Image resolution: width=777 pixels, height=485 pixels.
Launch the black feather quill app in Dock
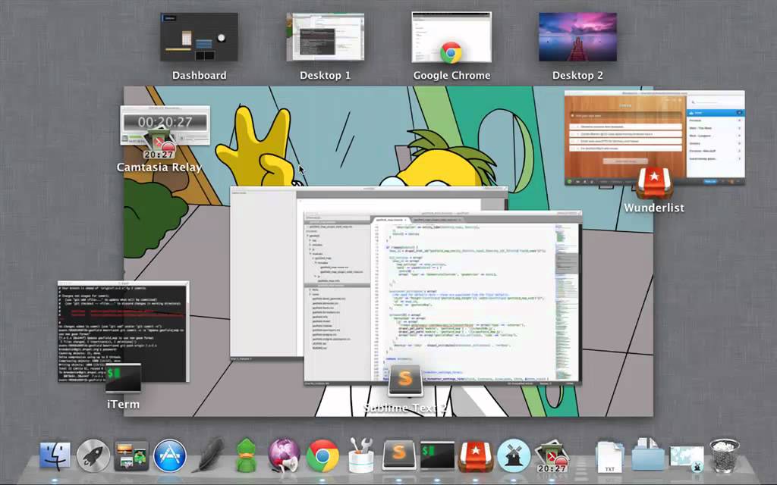tap(208, 455)
